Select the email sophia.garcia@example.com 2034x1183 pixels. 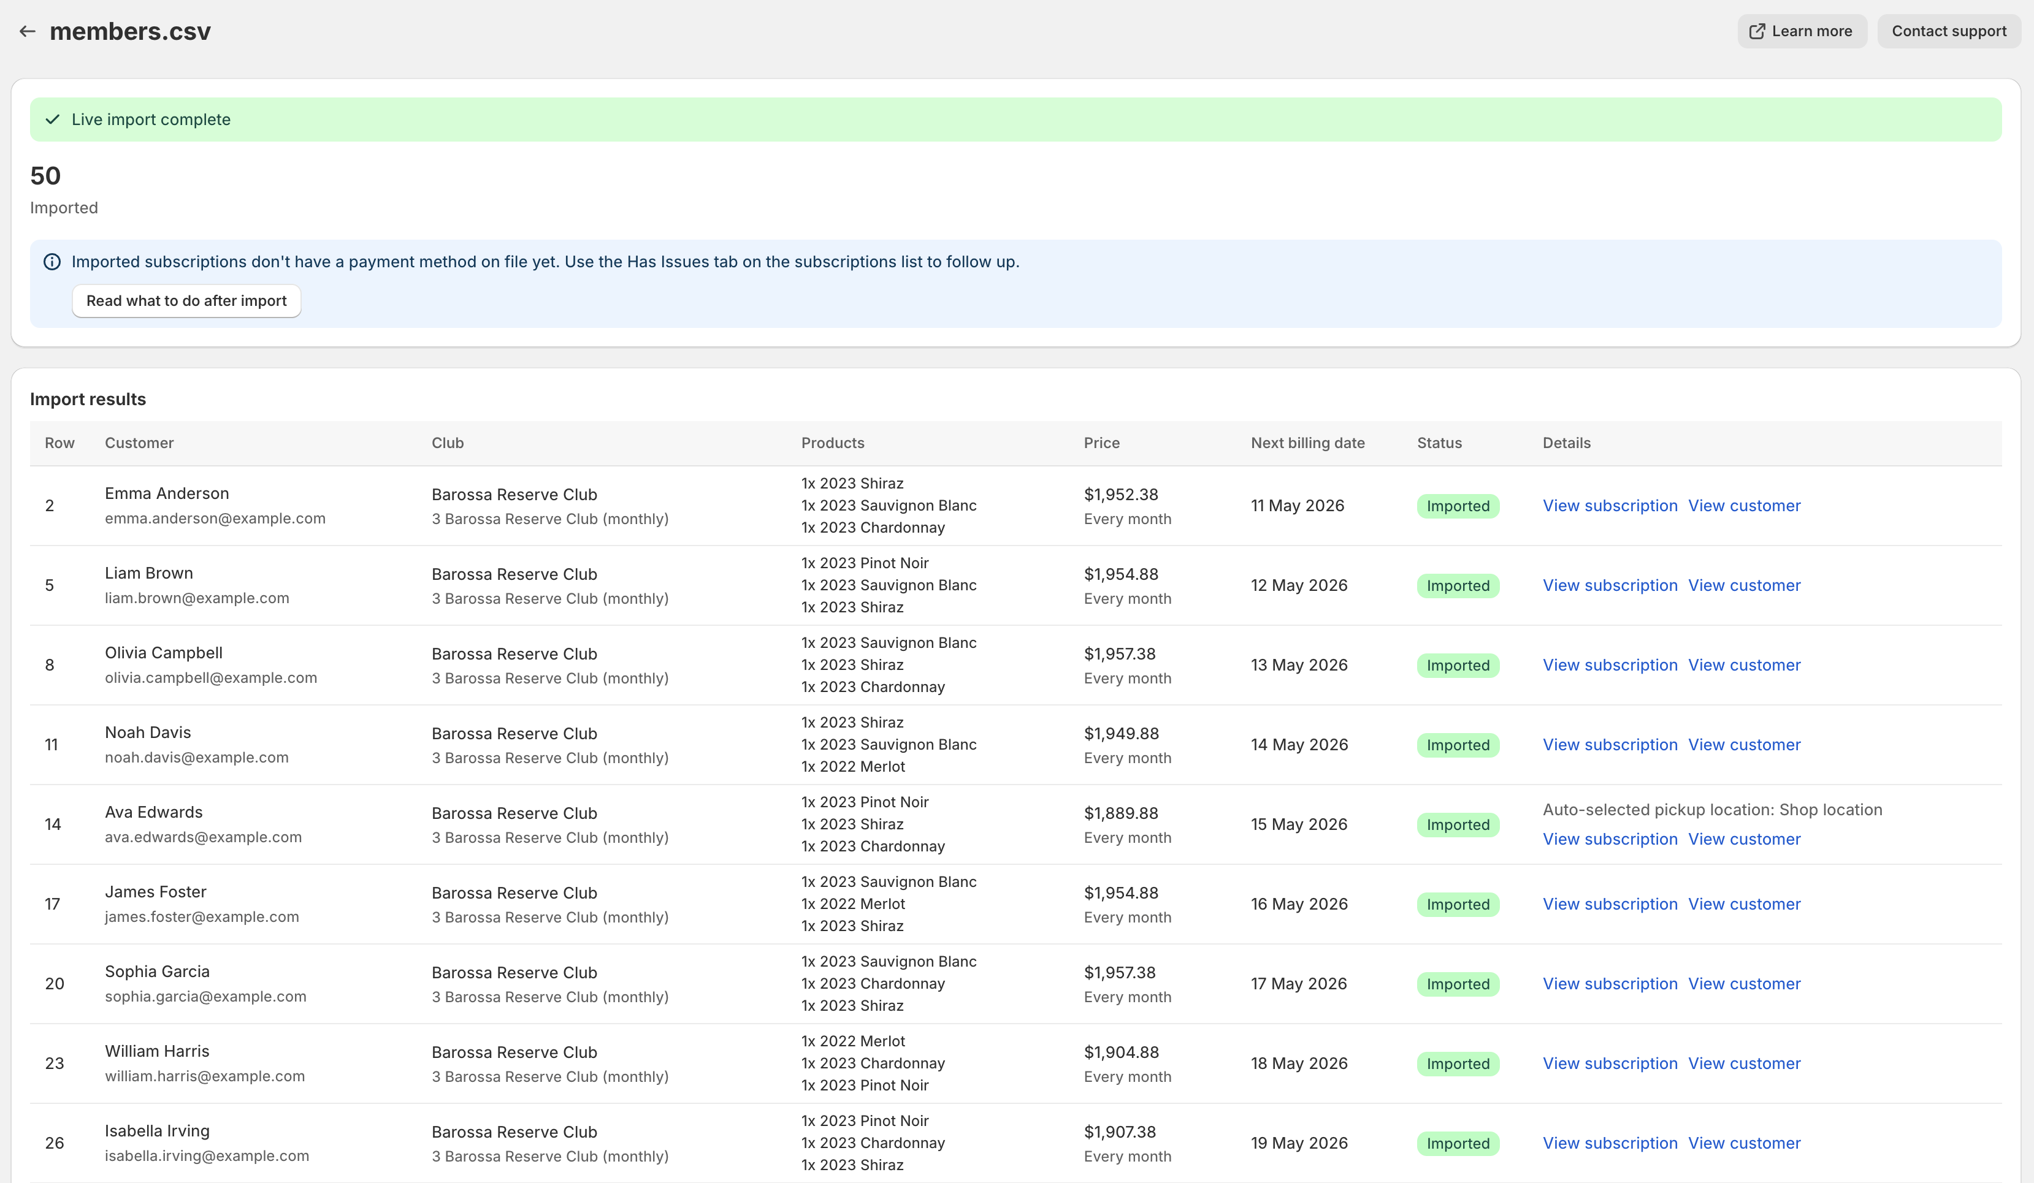tap(206, 997)
